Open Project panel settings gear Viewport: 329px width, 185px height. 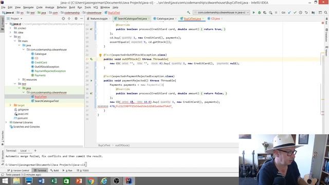[76, 18]
